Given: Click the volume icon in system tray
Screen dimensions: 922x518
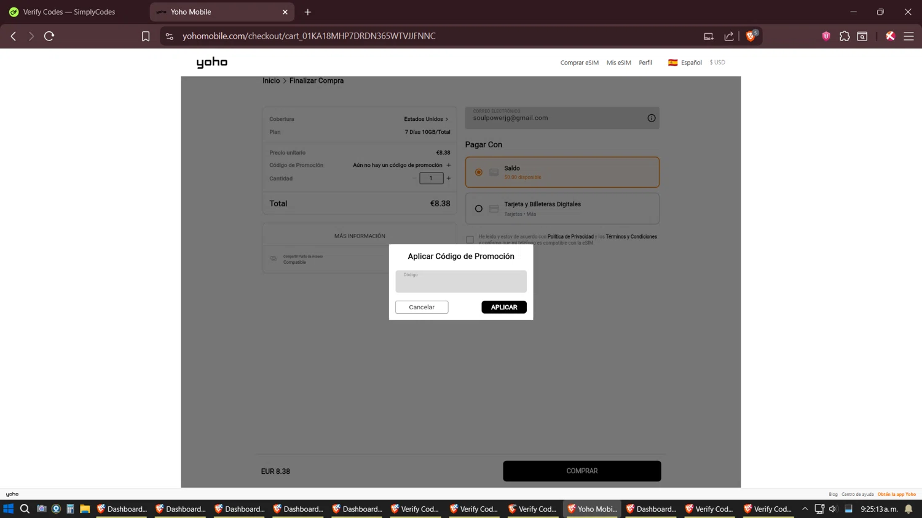Looking at the screenshot, I should coord(833,509).
